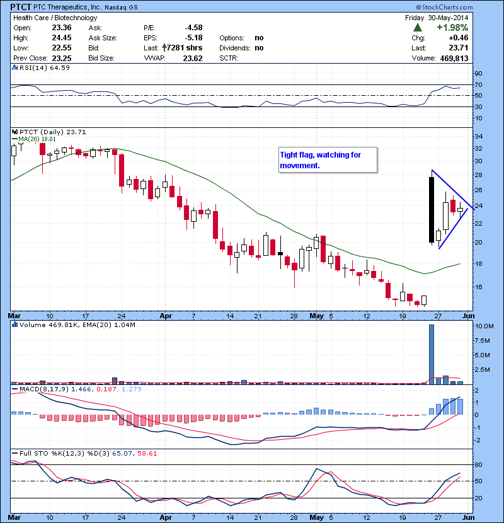Click the VWAP value 23.62
Screen dimensions: 504x523
click(x=193, y=58)
